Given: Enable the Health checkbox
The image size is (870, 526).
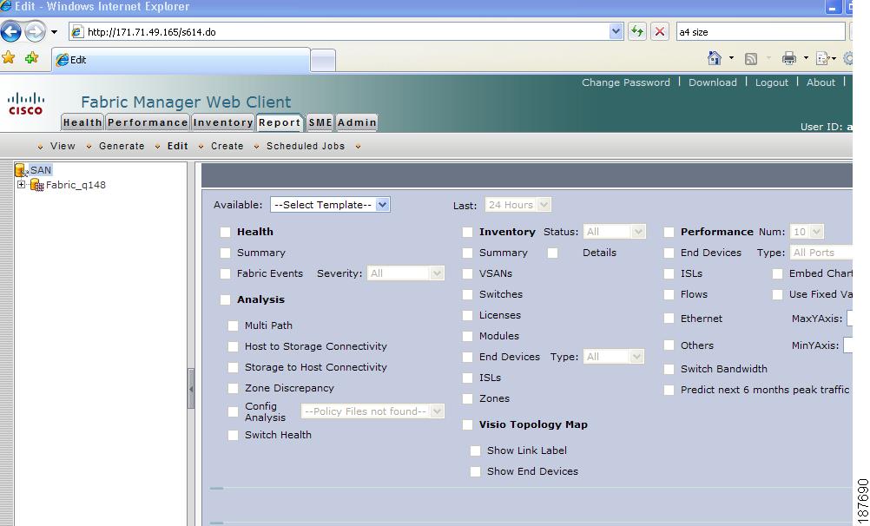Looking at the screenshot, I should pos(225,232).
